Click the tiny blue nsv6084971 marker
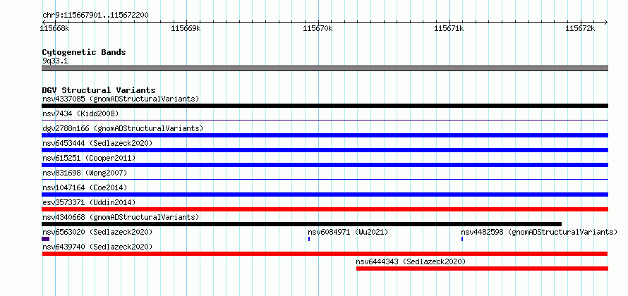 309,239
